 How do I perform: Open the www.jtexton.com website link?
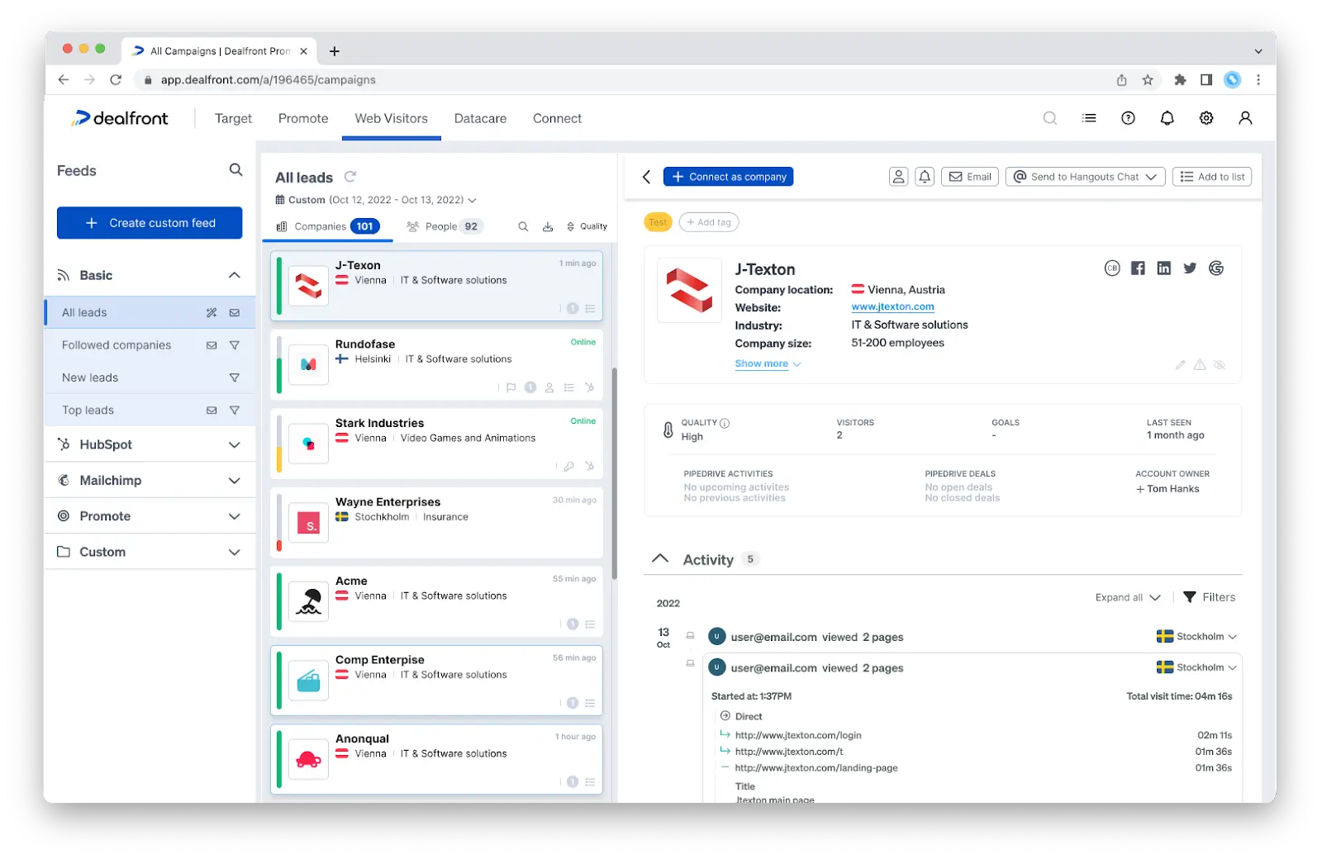893,306
